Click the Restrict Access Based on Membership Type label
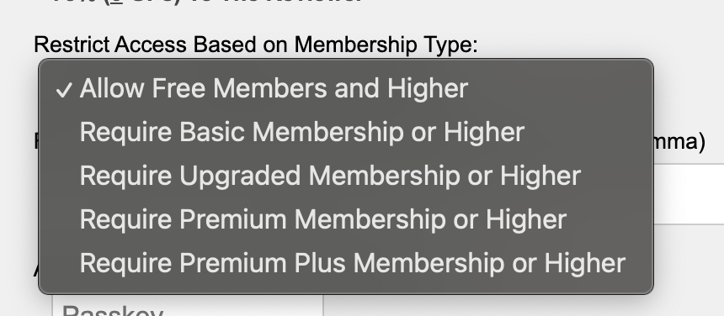The image size is (724, 316). point(256,45)
